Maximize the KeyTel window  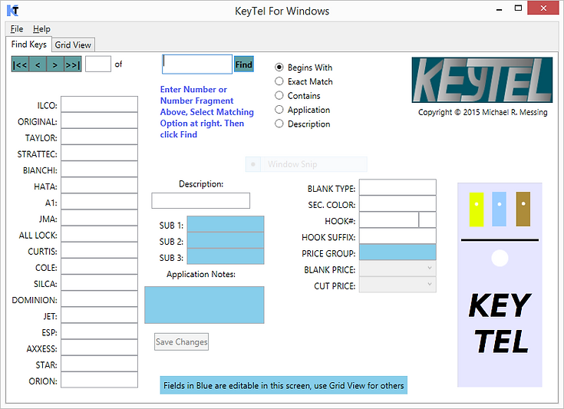(518, 8)
